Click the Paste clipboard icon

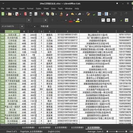(x=53, y=14)
